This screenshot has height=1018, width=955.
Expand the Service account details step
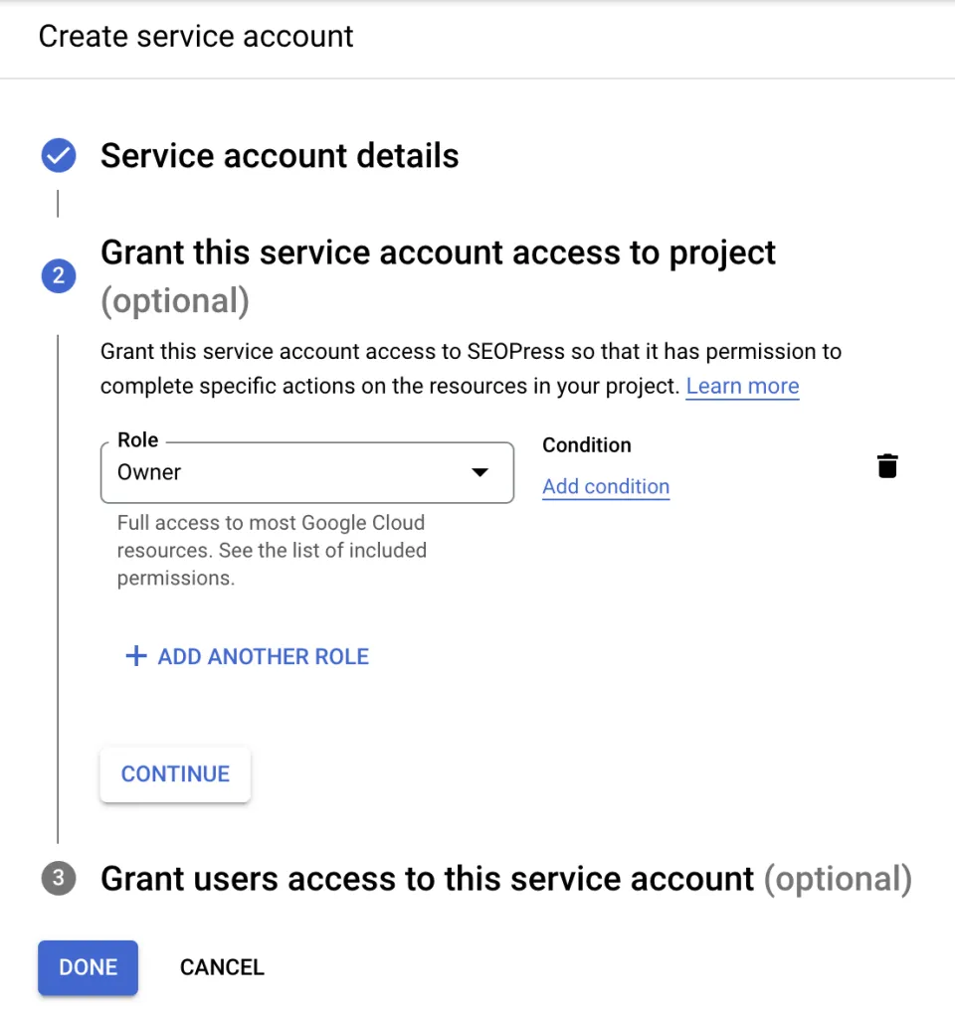click(x=280, y=156)
